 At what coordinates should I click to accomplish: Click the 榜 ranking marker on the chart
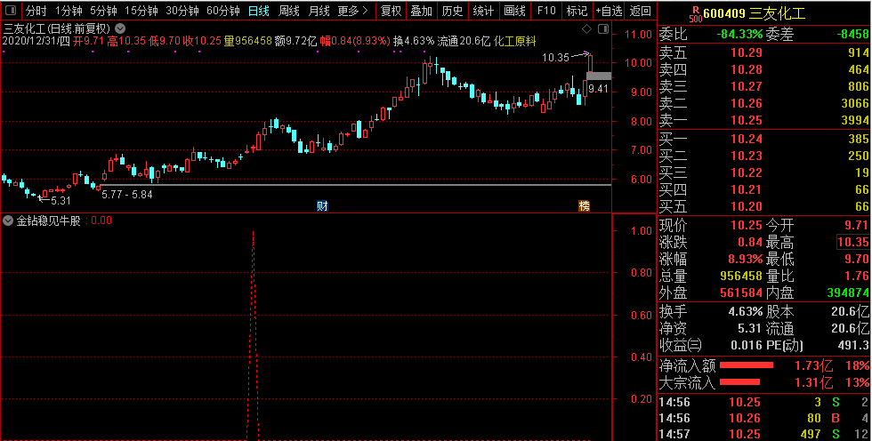coord(584,205)
